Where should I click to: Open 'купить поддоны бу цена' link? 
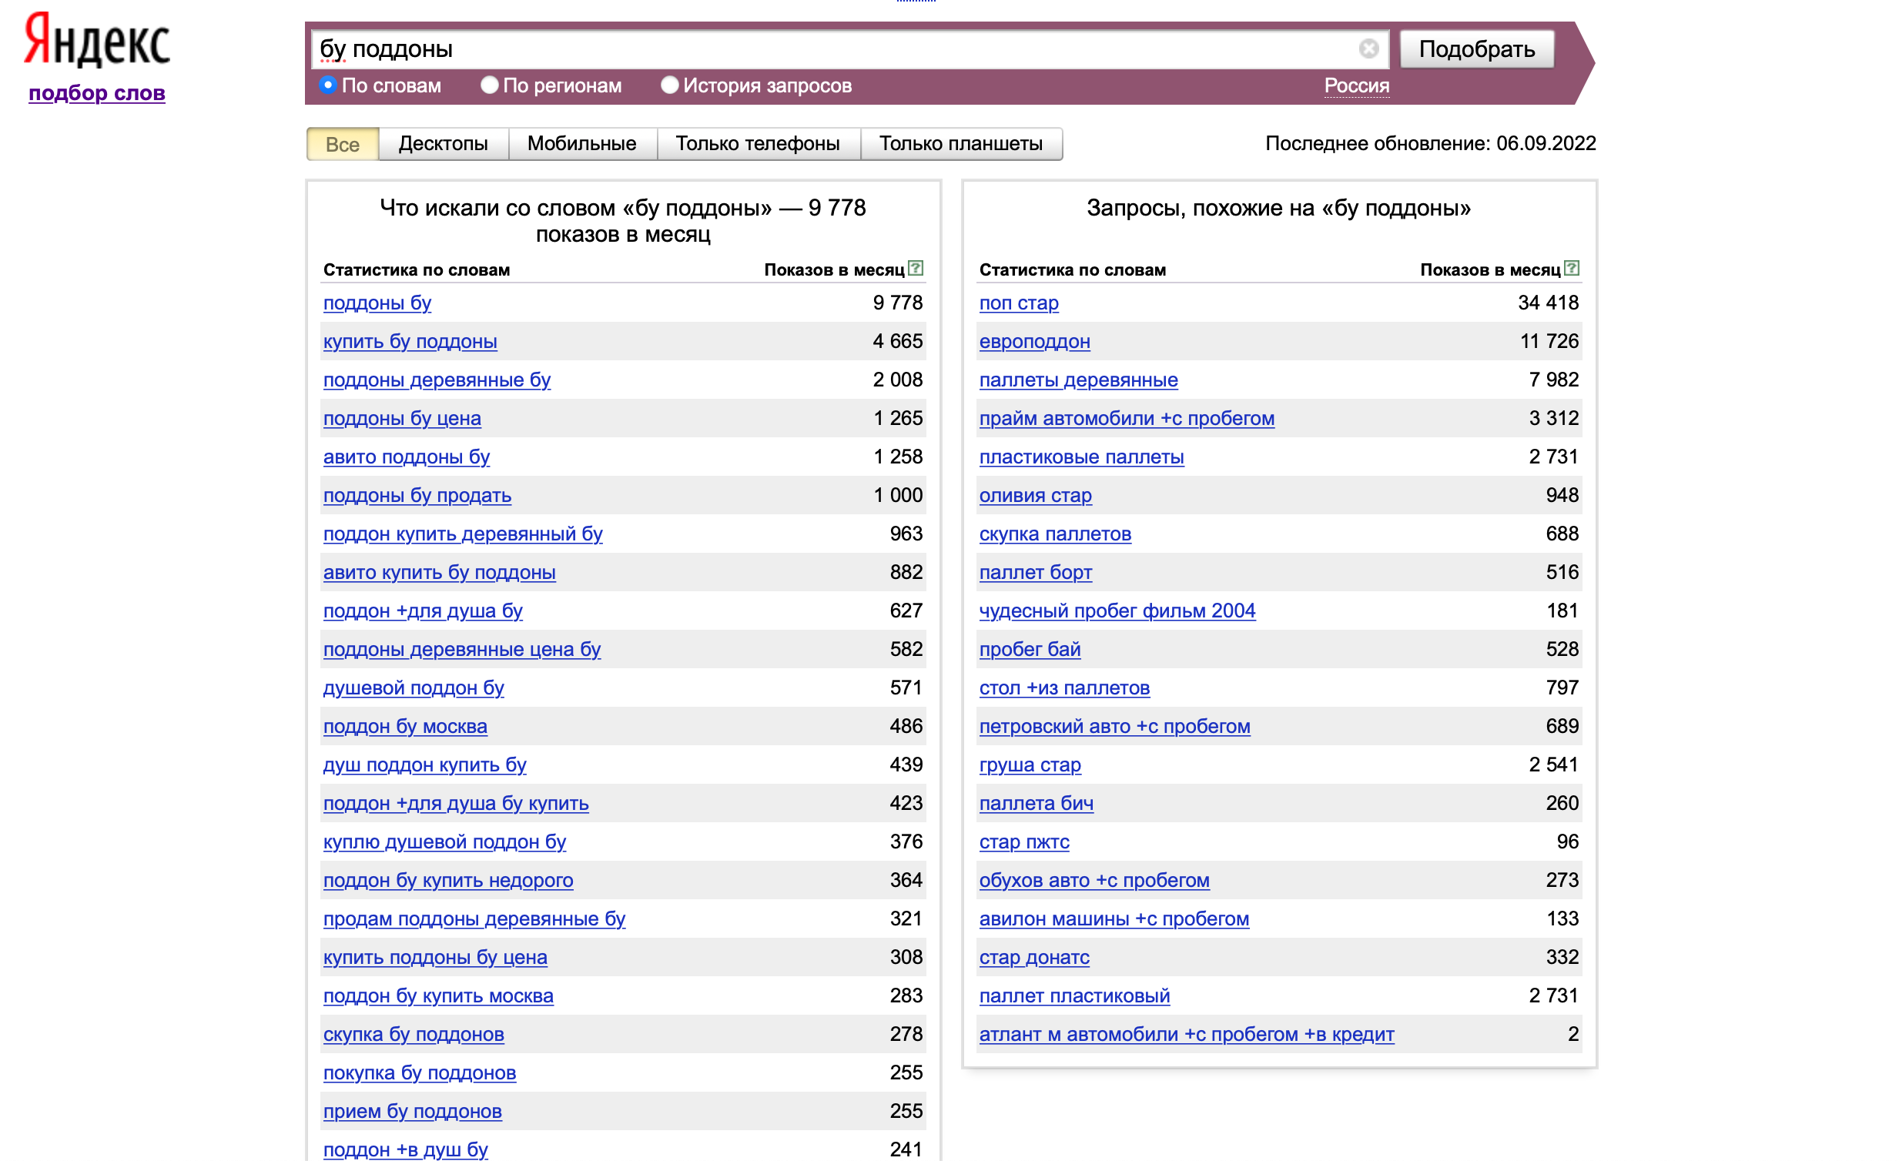pos(434,958)
